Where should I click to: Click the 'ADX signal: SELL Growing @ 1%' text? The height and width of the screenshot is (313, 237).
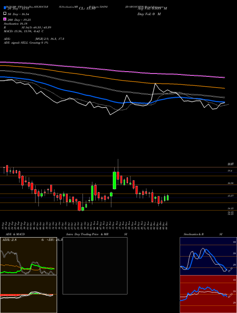click(26, 43)
